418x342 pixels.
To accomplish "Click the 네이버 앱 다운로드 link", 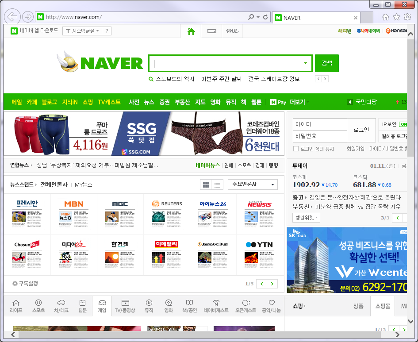I will (39, 31).
